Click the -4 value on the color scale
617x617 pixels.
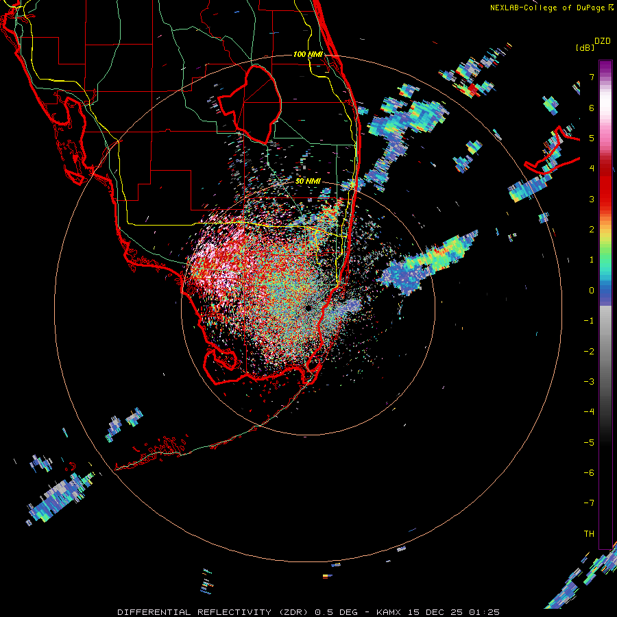pos(589,412)
